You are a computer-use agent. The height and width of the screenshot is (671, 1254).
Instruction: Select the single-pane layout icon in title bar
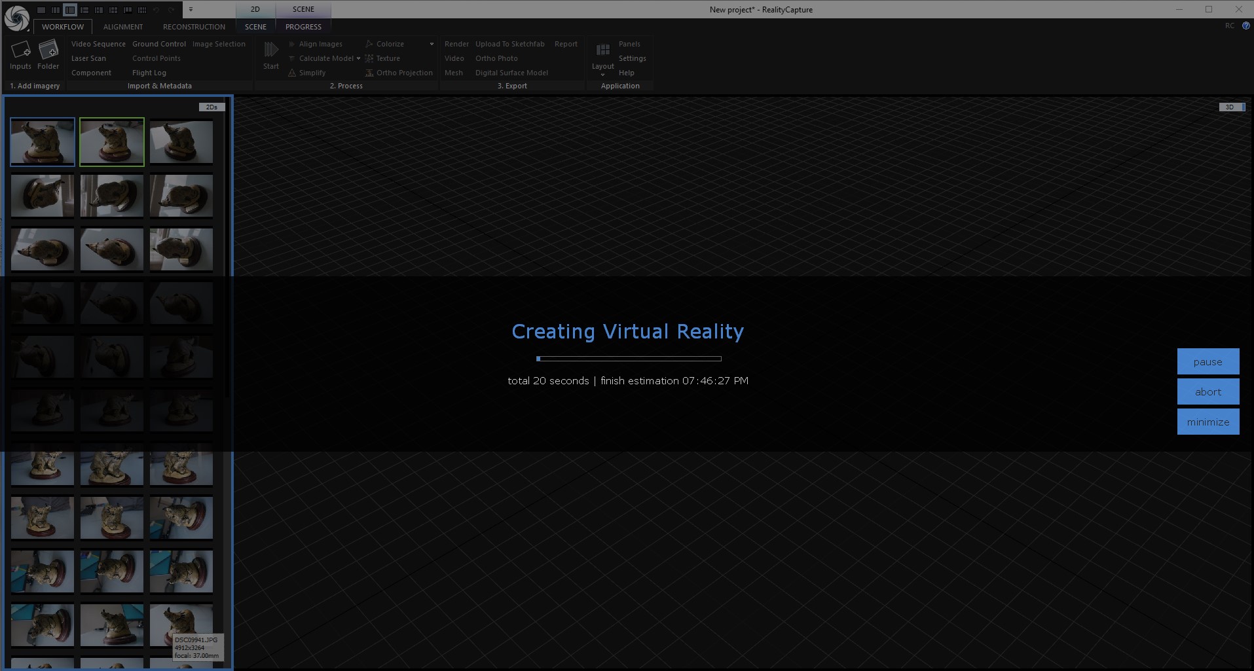pyautogui.click(x=41, y=10)
